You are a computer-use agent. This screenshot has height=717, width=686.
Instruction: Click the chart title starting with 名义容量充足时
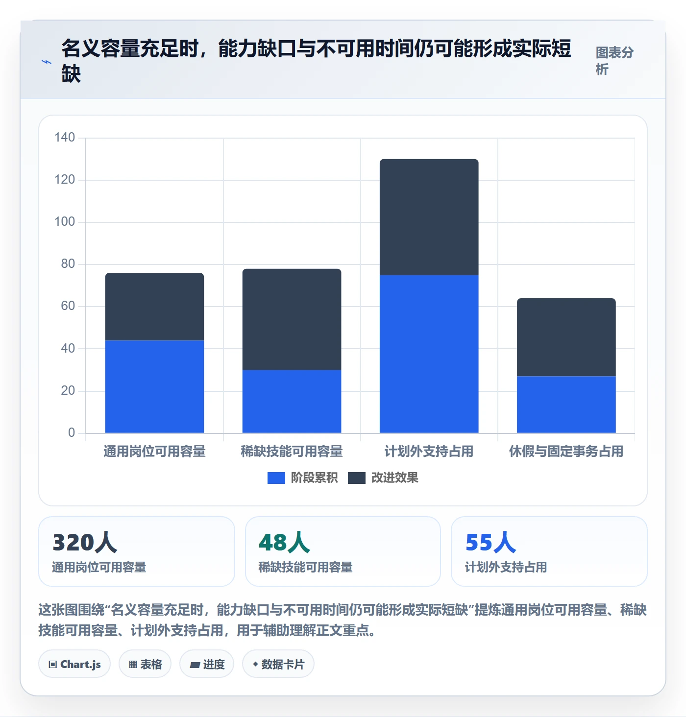tap(317, 61)
